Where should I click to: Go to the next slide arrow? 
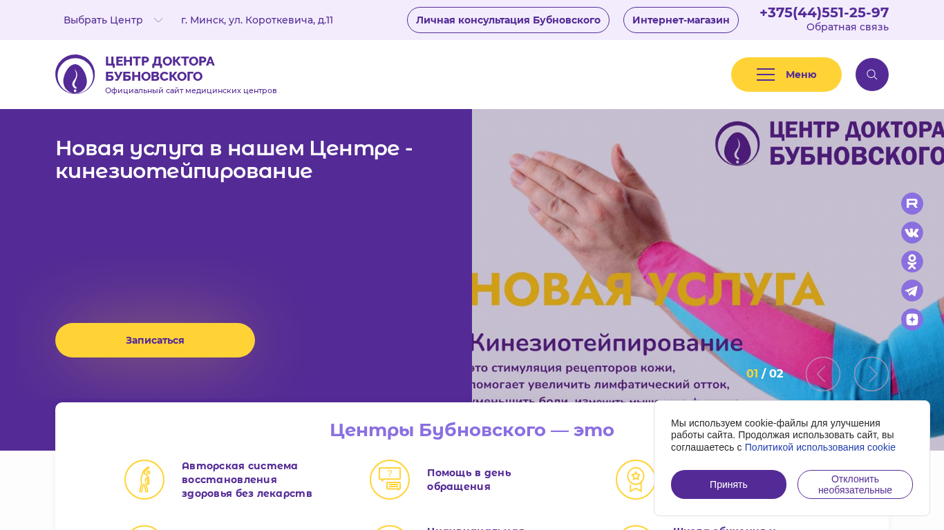click(871, 374)
